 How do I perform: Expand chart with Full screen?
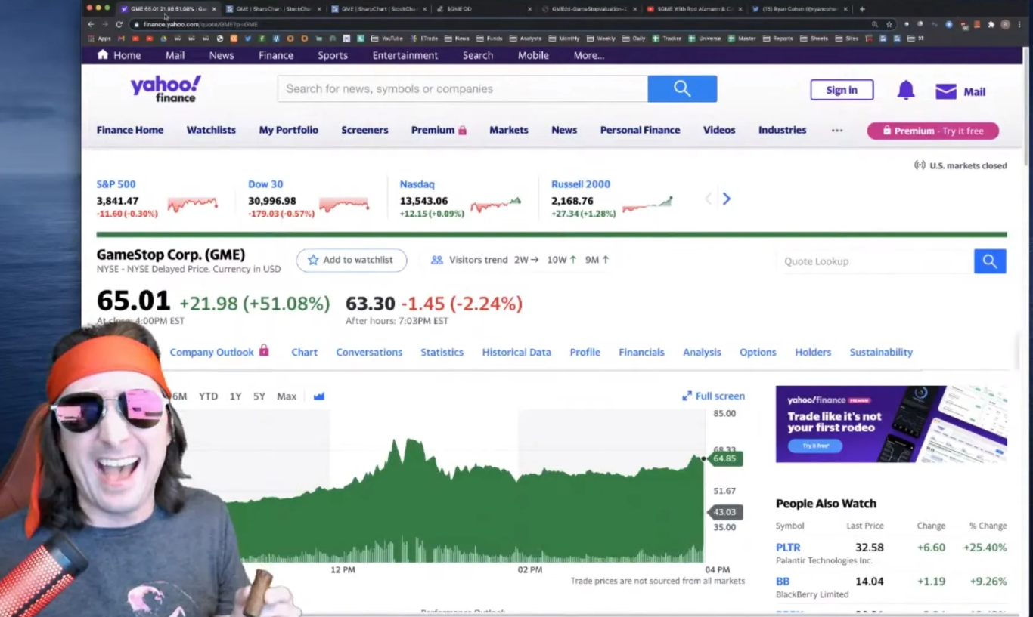(713, 396)
